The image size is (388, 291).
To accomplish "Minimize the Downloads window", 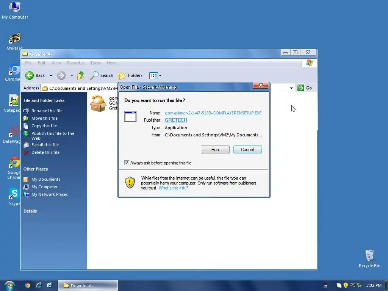I will pos(286,52).
